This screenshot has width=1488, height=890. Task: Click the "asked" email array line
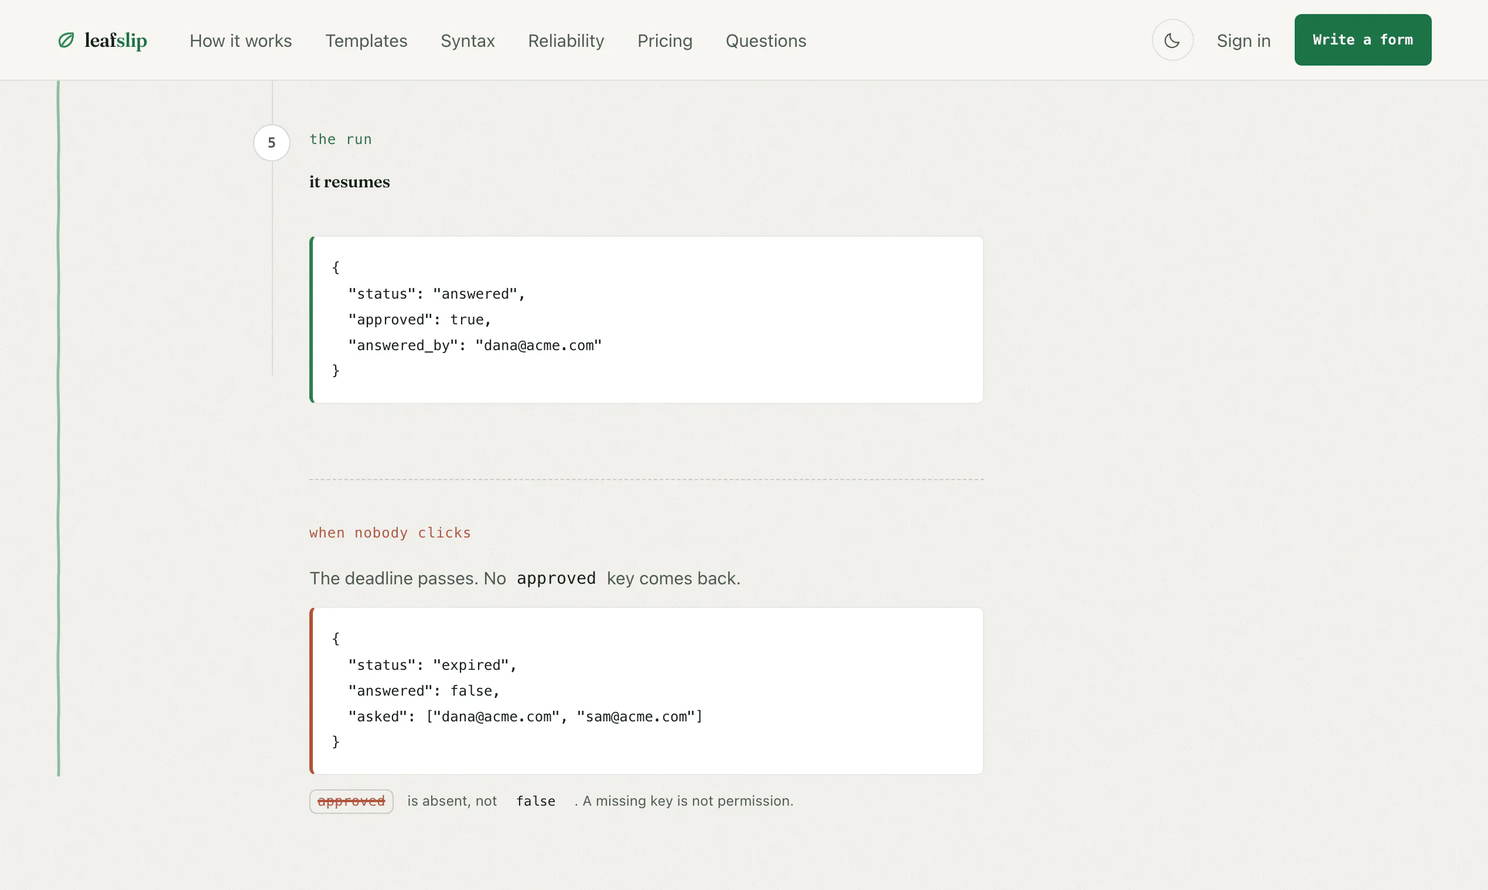tap(525, 717)
